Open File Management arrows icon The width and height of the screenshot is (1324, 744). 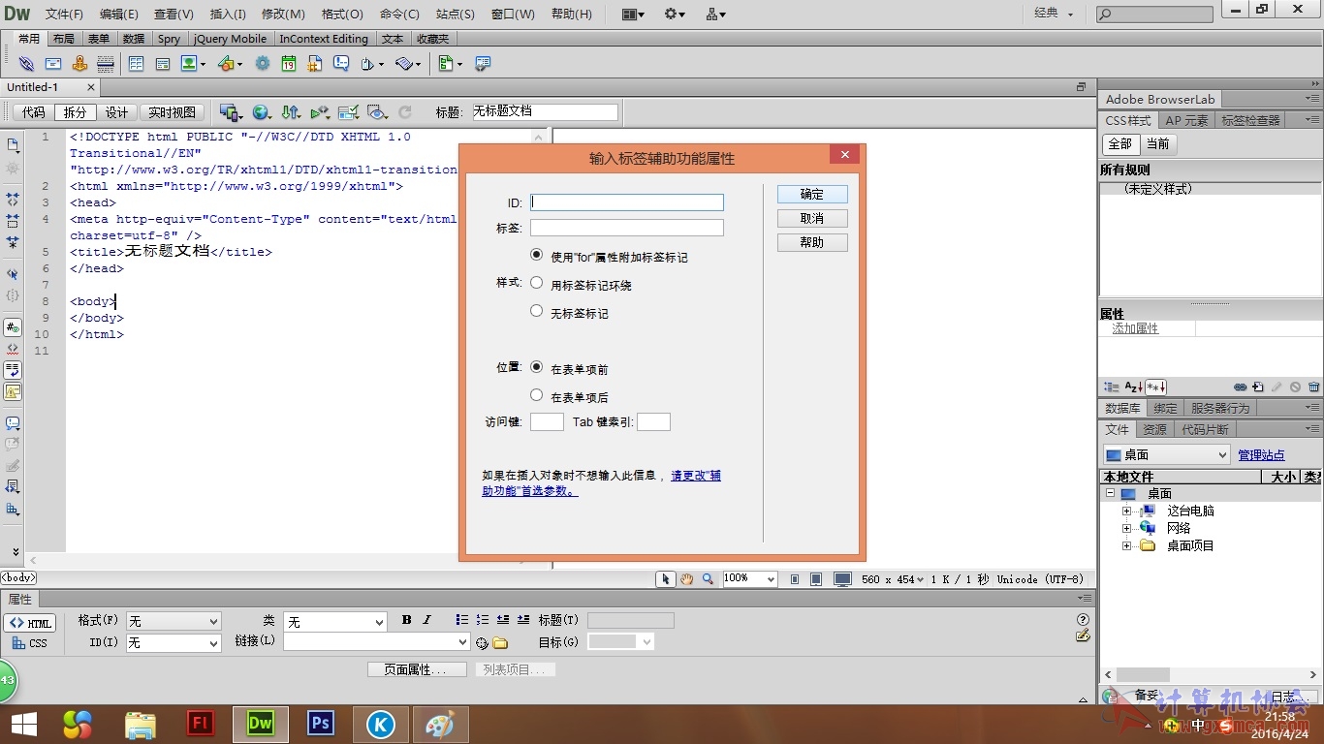point(291,112)
